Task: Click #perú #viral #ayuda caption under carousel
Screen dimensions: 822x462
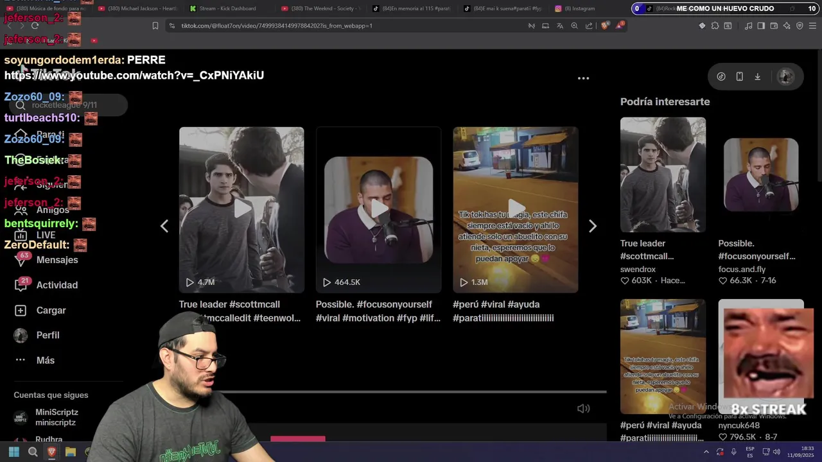Action: [503, 311]
